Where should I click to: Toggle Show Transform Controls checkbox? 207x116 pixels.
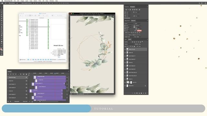[x=21, y=3]
